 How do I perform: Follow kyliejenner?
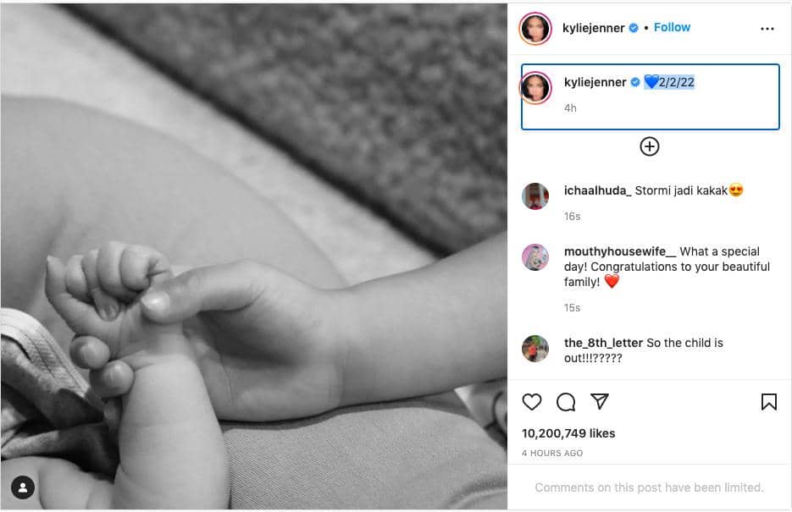tap(672, 27)
